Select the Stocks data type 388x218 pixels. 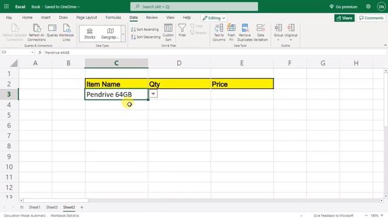(x=90, y=34)
